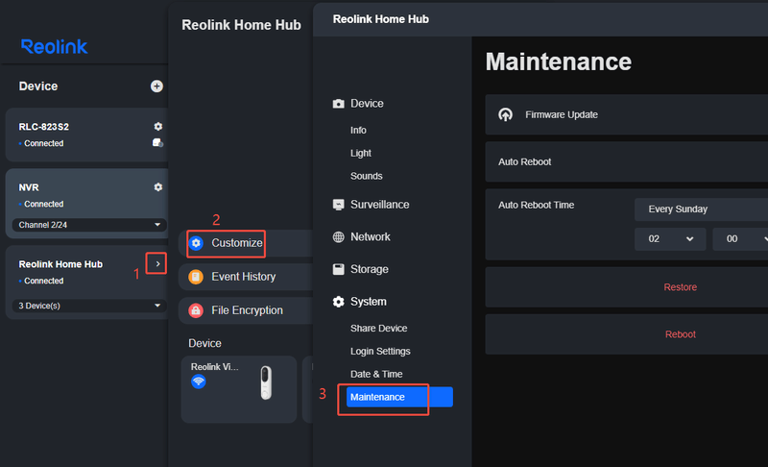
Task: Click the Storage disk icon
Action: tap(339, 269)
